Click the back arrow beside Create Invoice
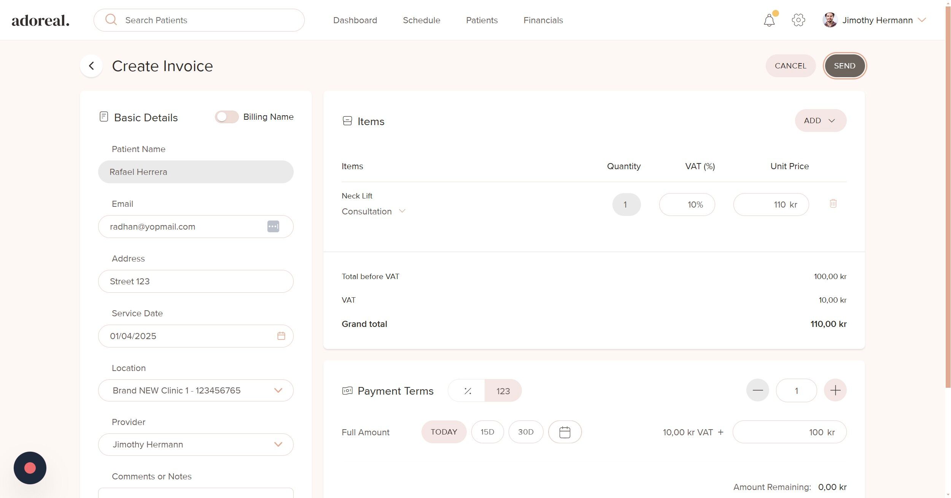The width and height of the screenshot is (951, 498). (x=91, y=66)
